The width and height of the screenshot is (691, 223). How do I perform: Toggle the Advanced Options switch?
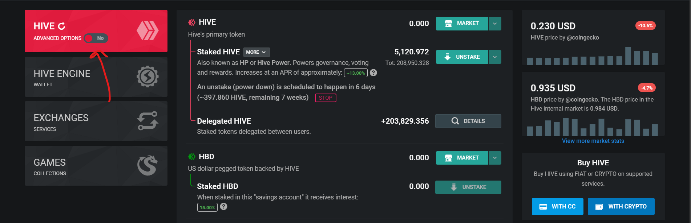tap(96, 38)
